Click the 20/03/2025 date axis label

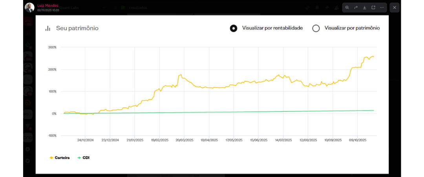point(184,140)
